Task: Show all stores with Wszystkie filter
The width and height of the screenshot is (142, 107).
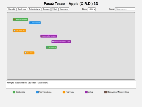Action: (x=12, y=9)
